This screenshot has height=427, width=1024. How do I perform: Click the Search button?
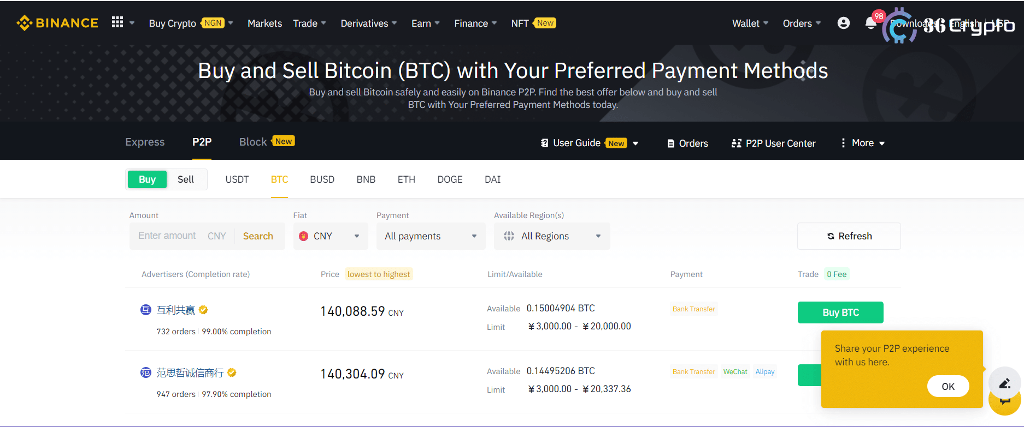tap(258, 236)
